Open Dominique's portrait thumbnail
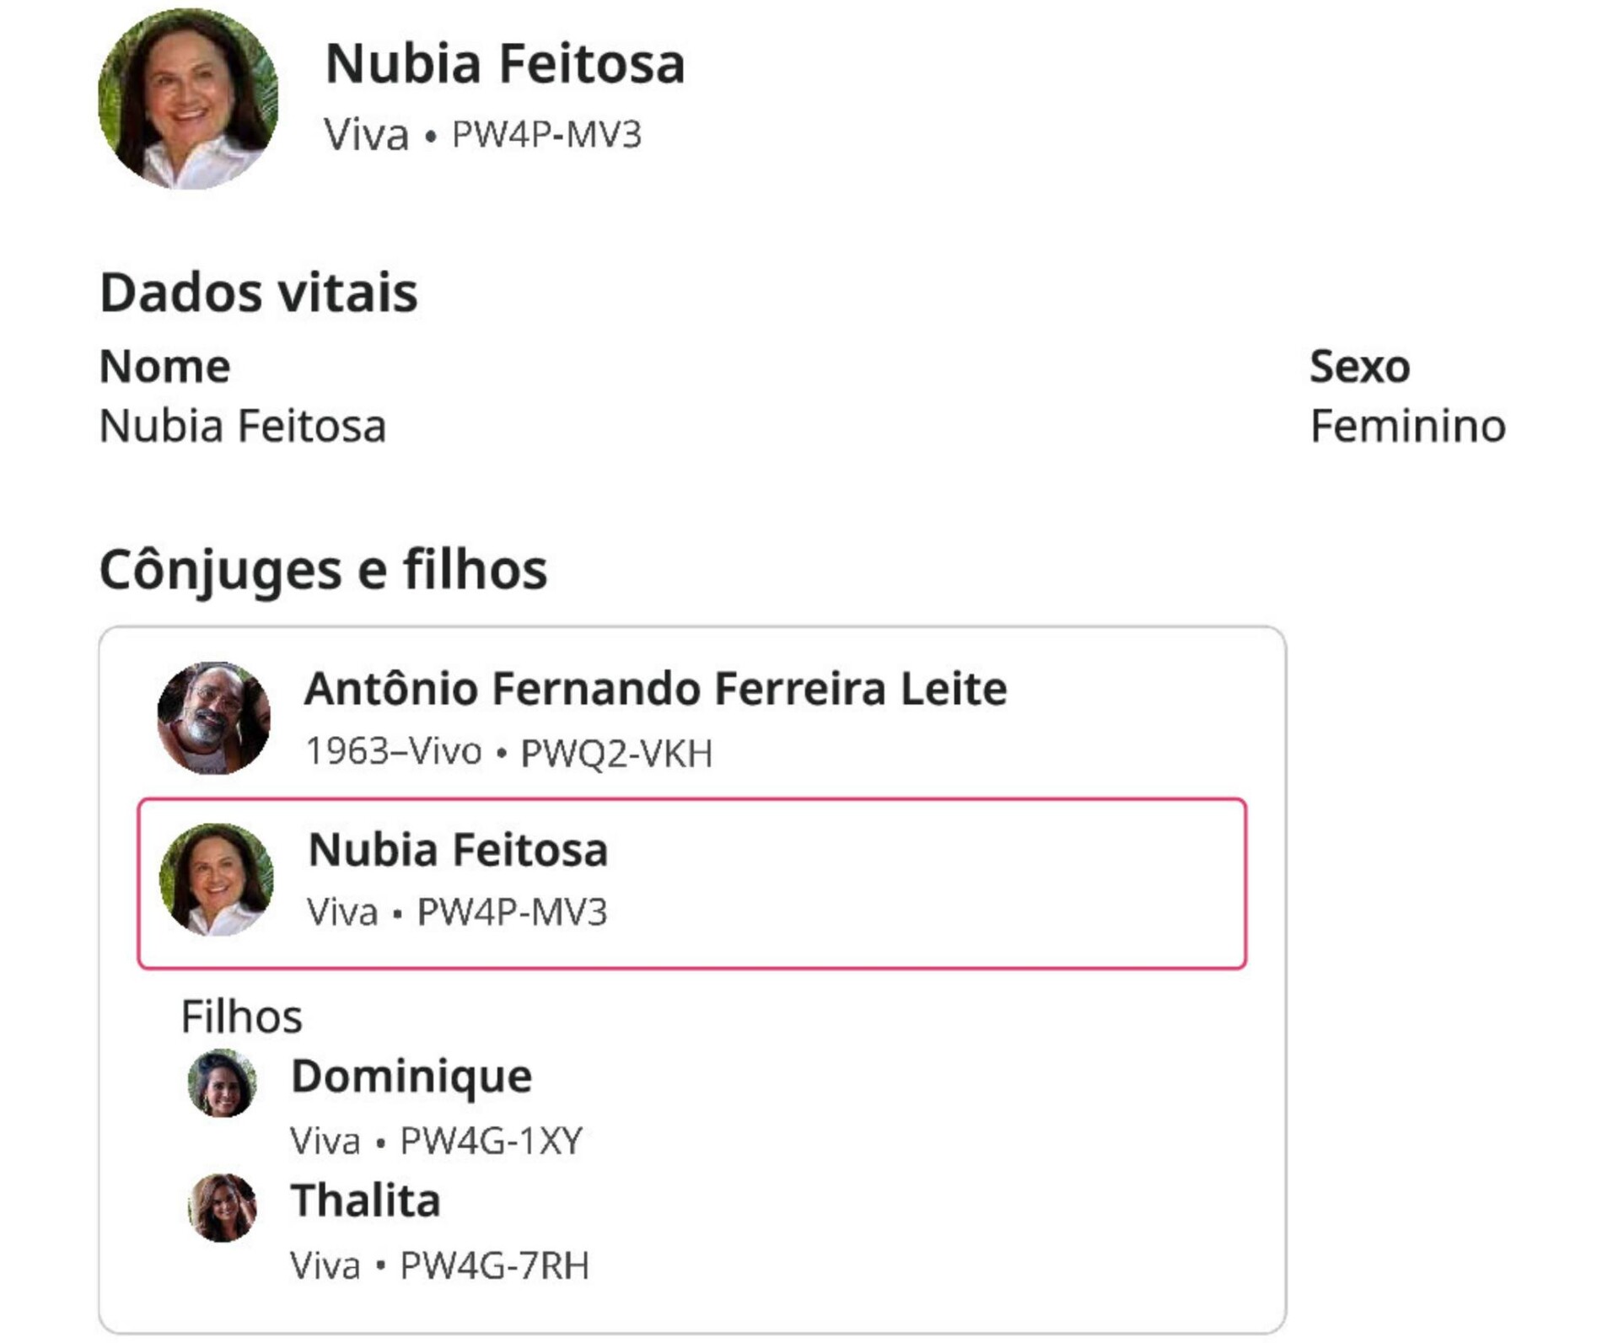Viewport: 1602px width, 1343px height. point(222,1083)
